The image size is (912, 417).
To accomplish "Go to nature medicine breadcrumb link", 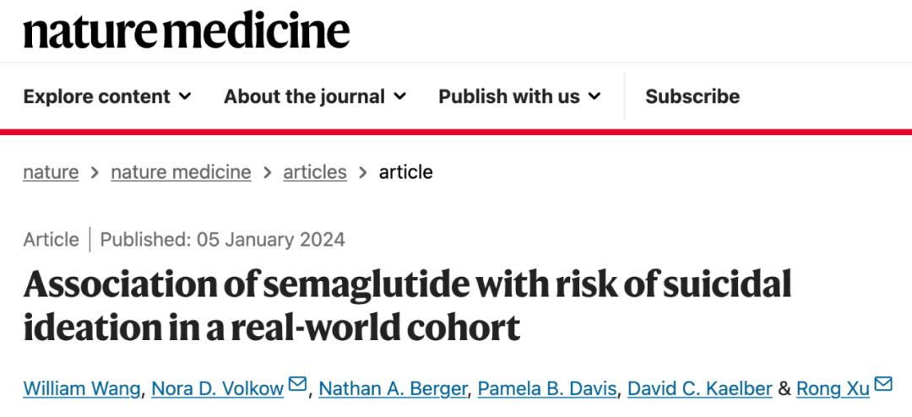I will (181, 172).
